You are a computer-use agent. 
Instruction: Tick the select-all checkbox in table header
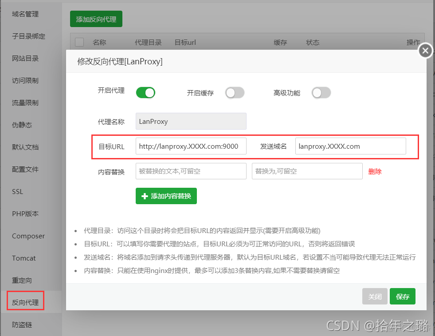click(x=79, y=42)
